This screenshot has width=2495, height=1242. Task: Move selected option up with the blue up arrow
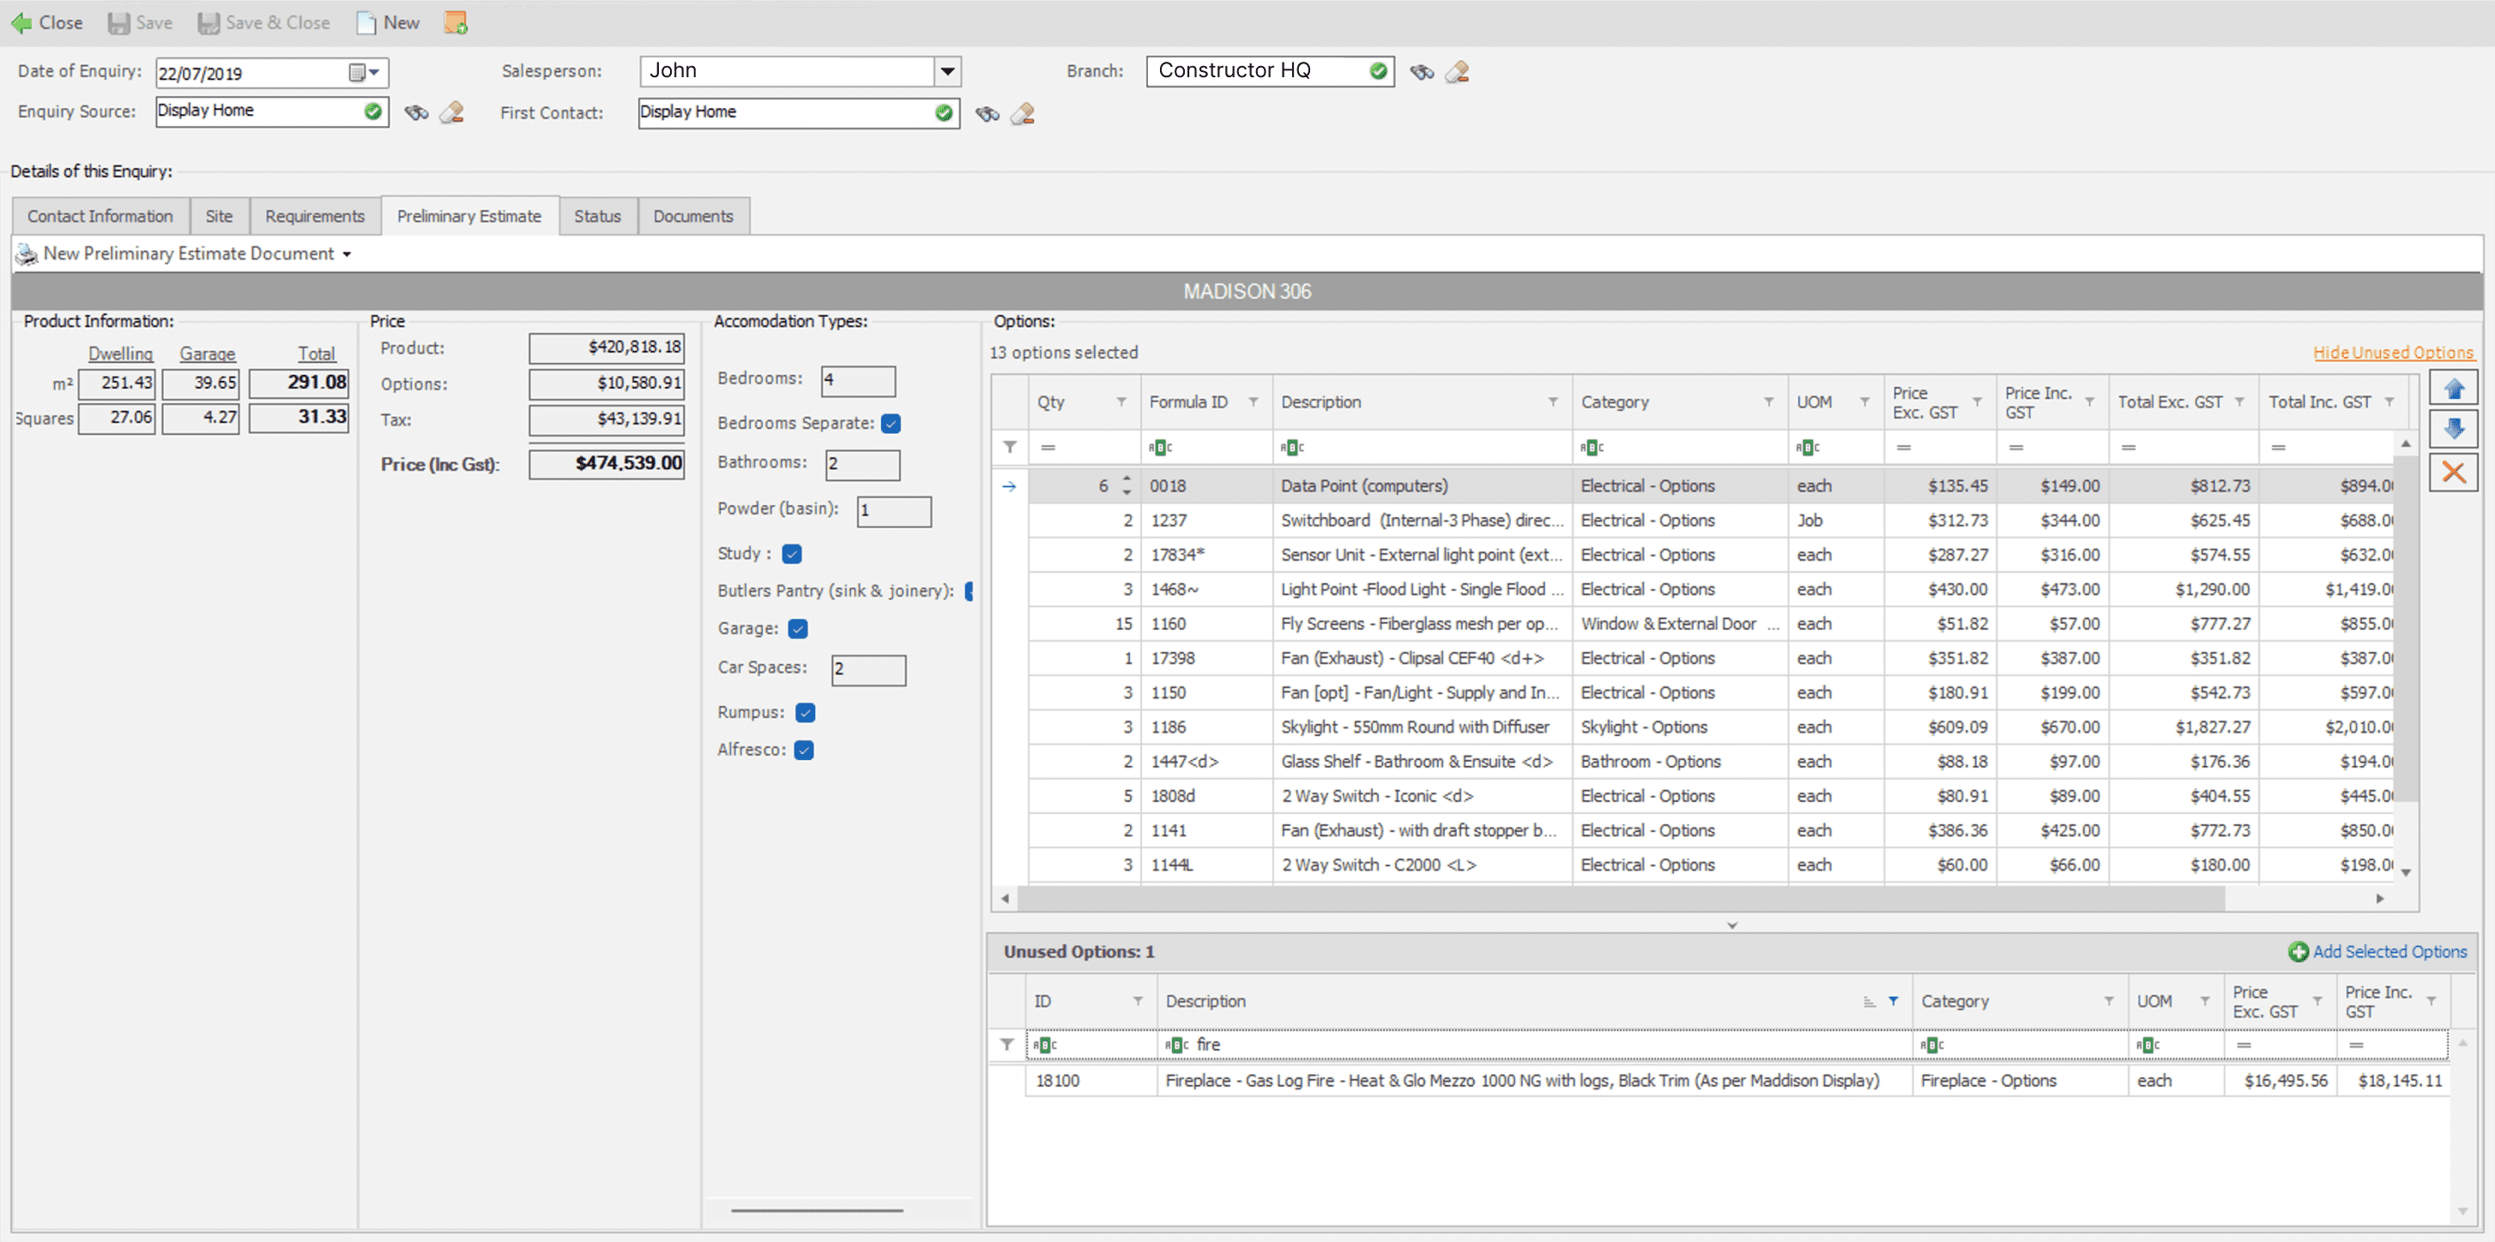2455,387
